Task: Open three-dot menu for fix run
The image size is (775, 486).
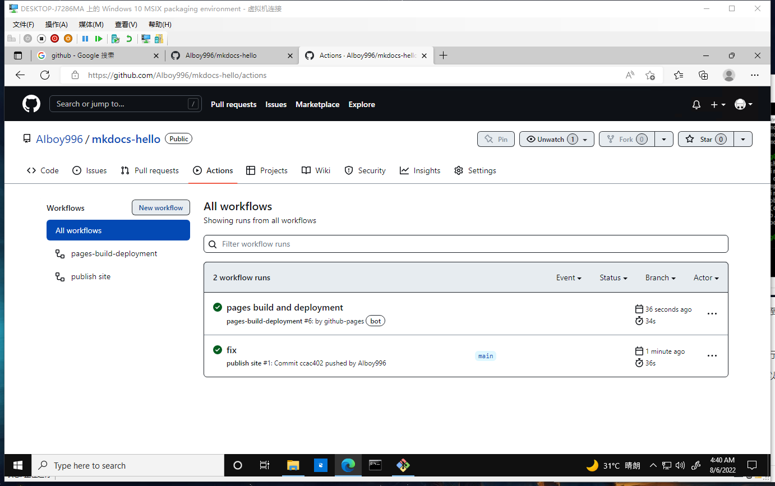Action: click(x=712, y=356)
